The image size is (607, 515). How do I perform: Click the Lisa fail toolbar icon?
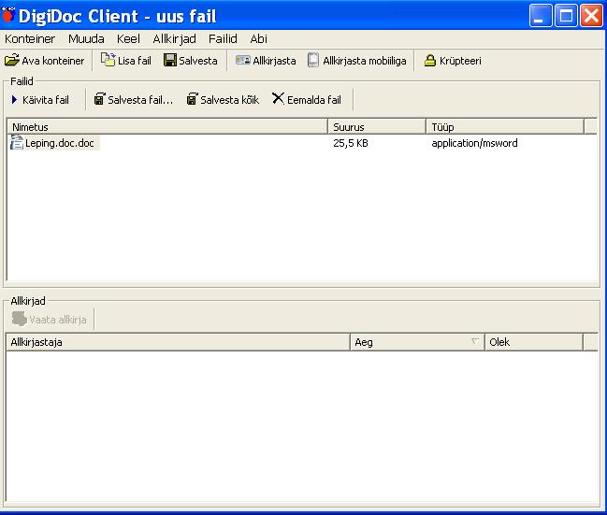[108, 61]
